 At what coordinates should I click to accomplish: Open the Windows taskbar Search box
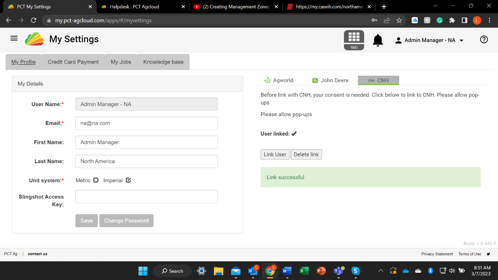pos(172,271)
